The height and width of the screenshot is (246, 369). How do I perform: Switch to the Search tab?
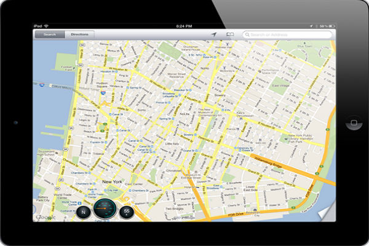pyautogui.click(x=50, y=35)
